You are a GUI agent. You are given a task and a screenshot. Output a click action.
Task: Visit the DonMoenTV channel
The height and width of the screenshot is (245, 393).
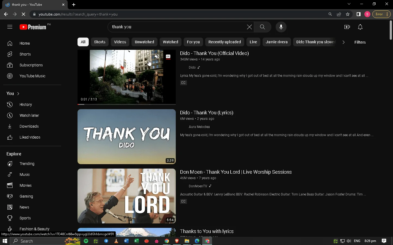[198, 186]
